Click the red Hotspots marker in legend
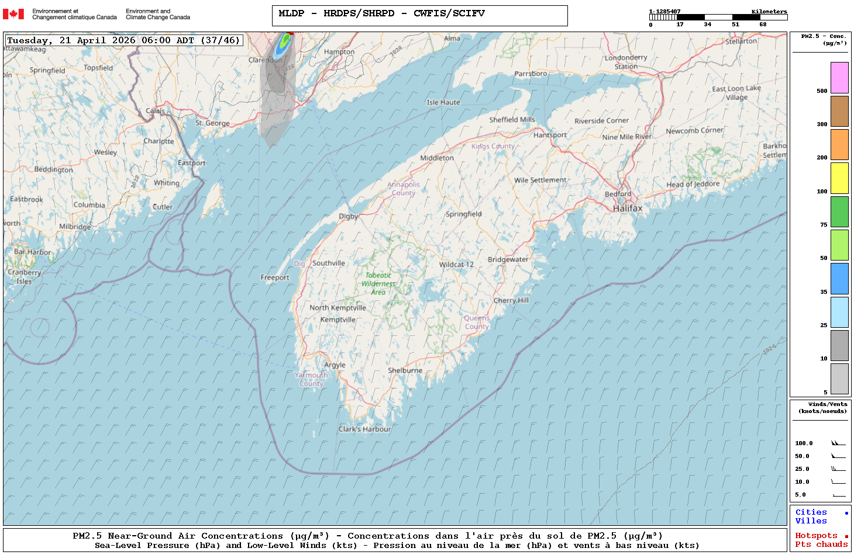The width and height of the screenshot is (854, 555). [846, 536]
